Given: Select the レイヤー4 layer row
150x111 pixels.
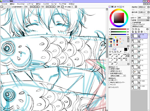Looking at the screenshot, I should pyautogui.click(x=139, y=56).
